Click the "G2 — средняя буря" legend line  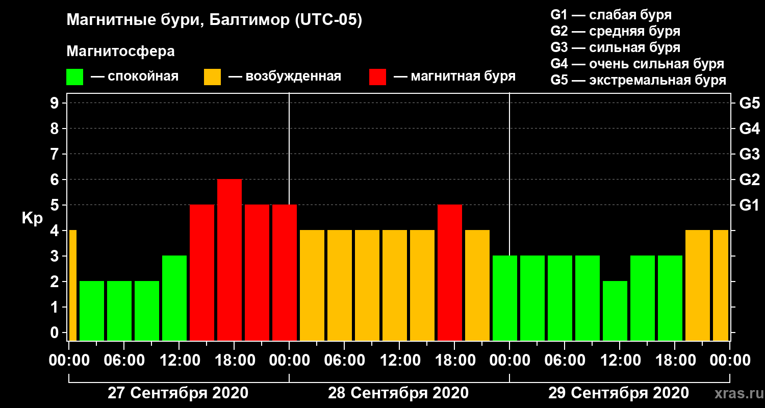(x=615, y=31)
